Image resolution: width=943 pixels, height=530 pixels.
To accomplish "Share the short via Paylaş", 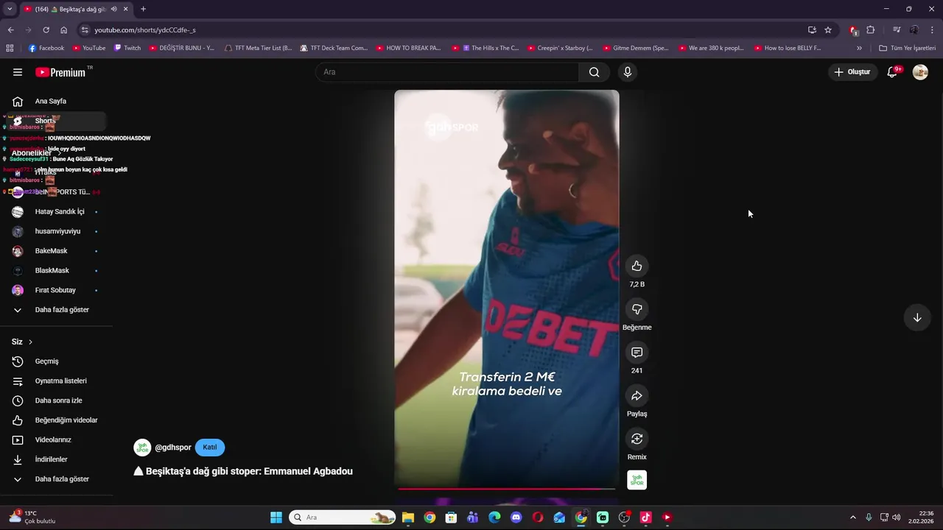I will click(x=637, y=396).
